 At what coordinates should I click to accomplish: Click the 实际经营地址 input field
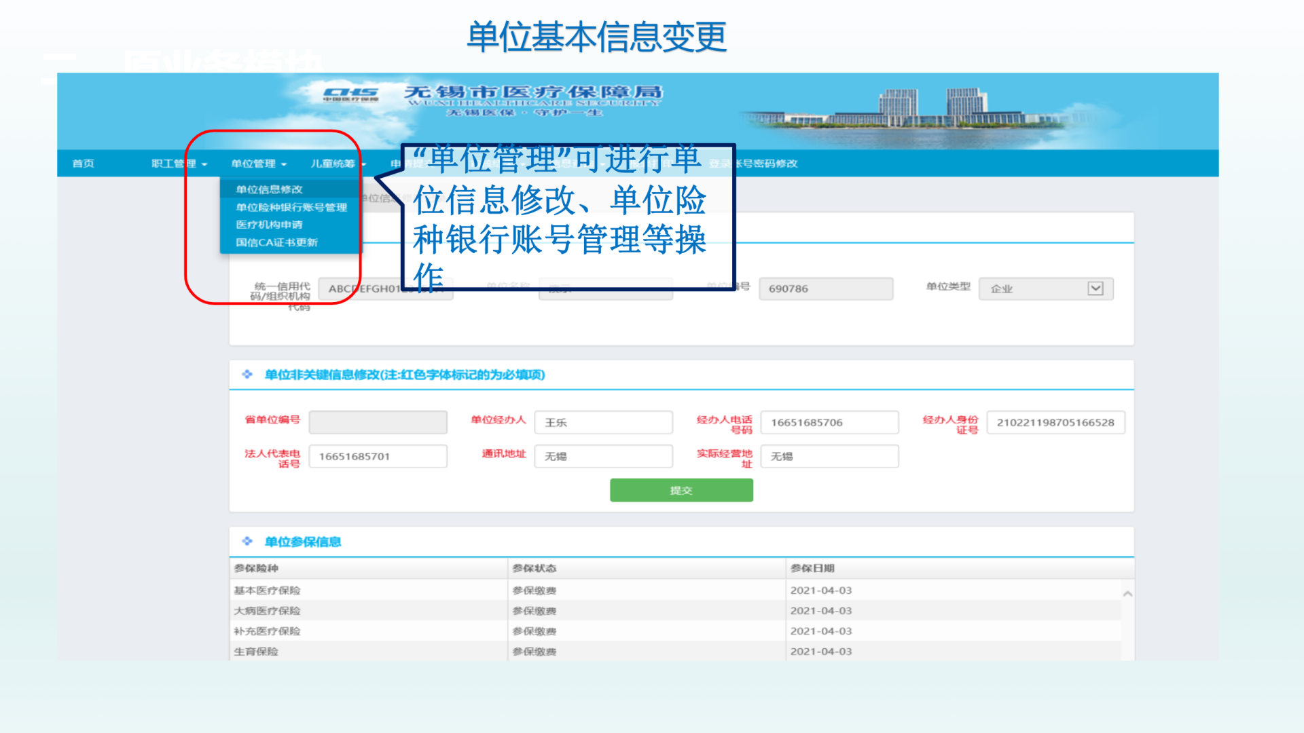pos(829,456)
